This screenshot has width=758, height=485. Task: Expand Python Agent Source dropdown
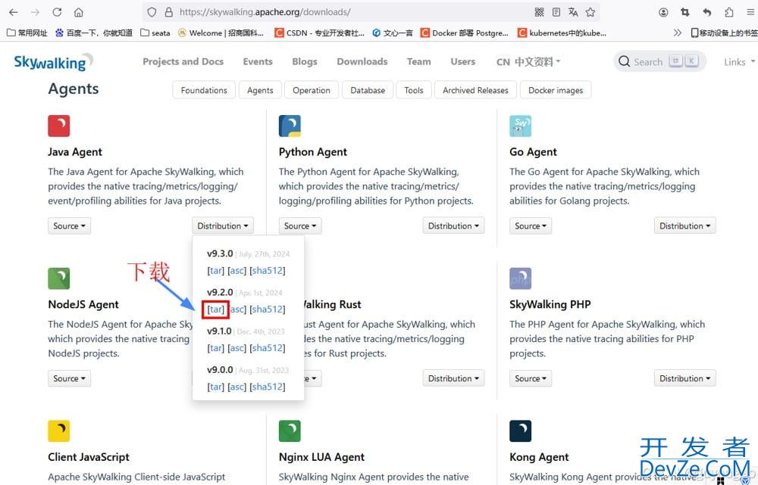[x=299, y=225]
